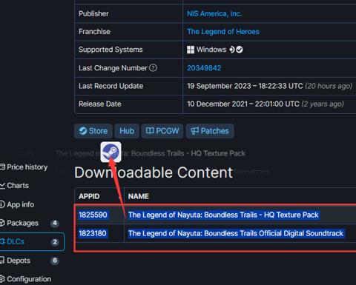Screen dimensions: 356x285
Task: Sort by the NAME column header
Action: (x=139, y=196)
